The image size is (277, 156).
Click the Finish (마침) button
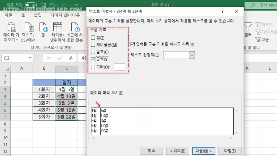pos(230,151)
